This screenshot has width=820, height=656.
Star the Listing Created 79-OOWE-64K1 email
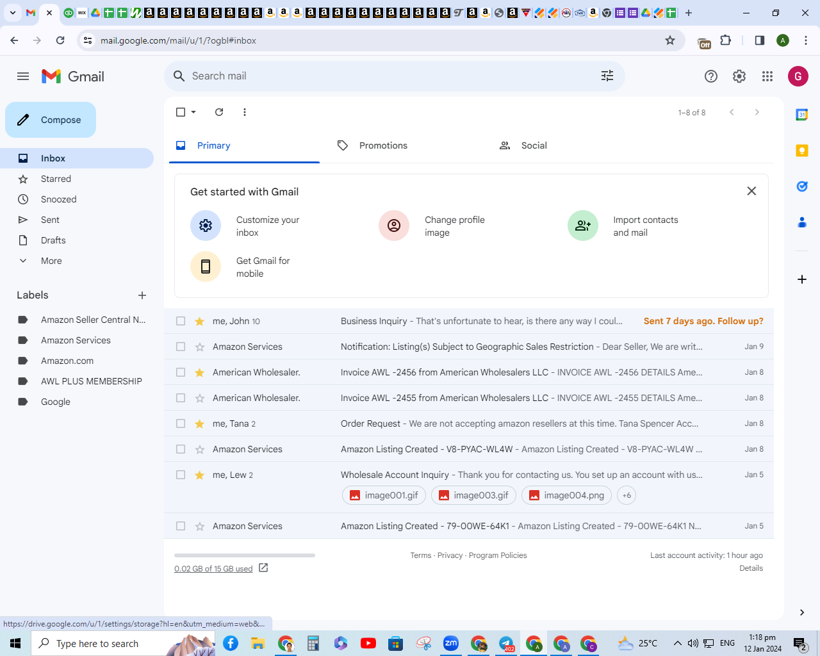point(200,526)
